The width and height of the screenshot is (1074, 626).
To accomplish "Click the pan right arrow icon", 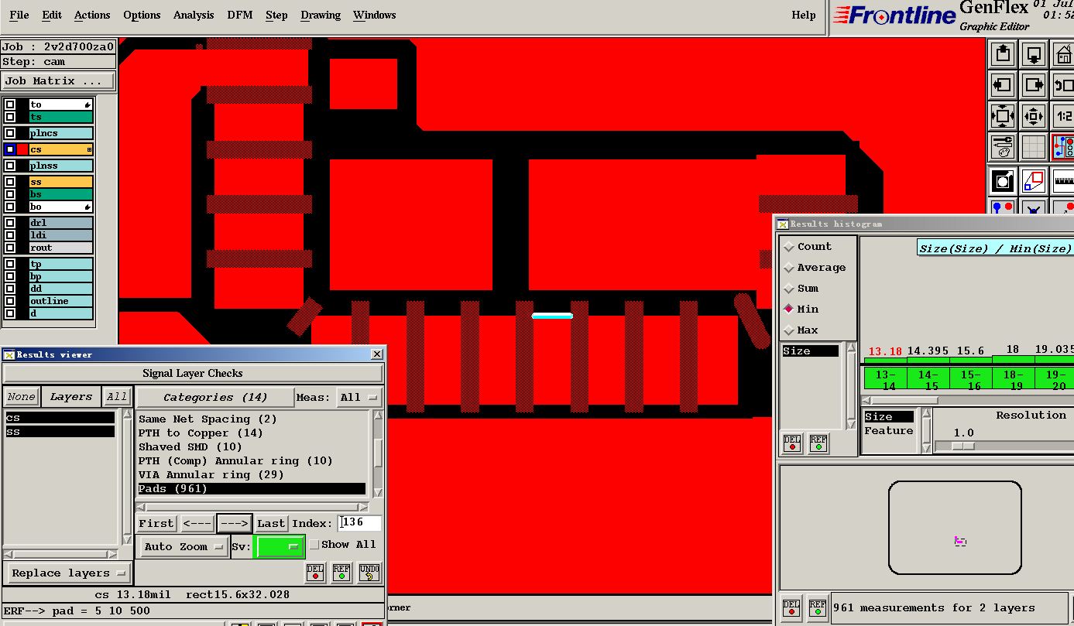I will pyautogui.click(x=1034, y=85).
